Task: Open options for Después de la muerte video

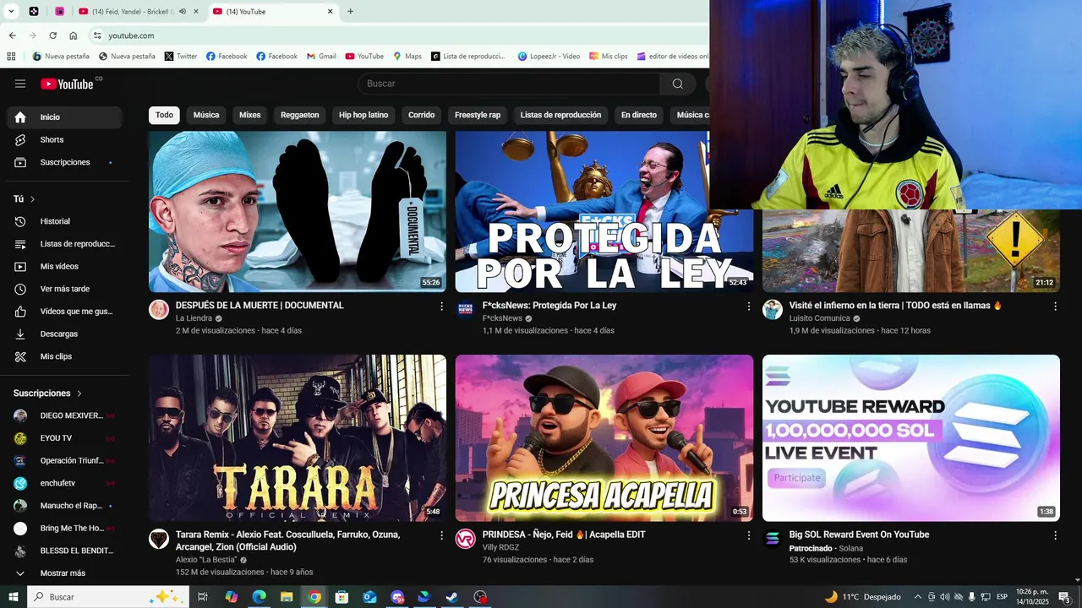Action: coord(441,307)
